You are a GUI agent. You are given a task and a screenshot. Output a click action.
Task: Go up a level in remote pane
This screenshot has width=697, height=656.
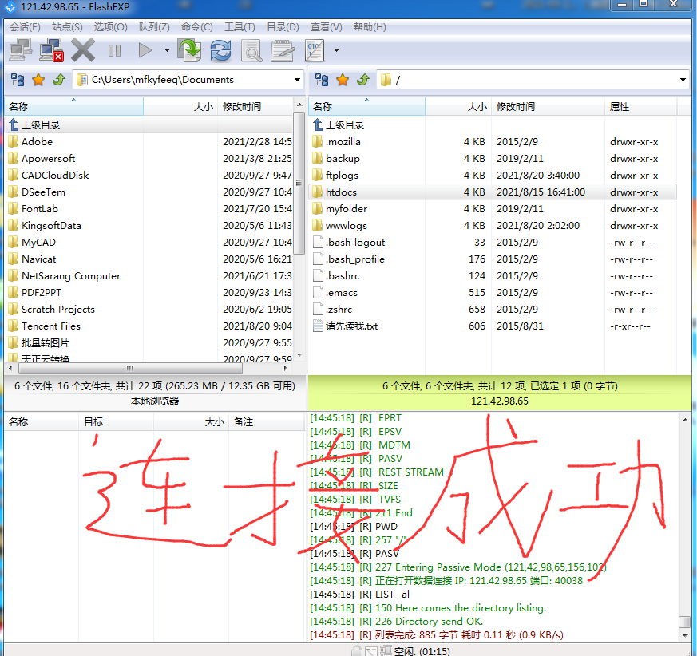[x=363, y=80]
